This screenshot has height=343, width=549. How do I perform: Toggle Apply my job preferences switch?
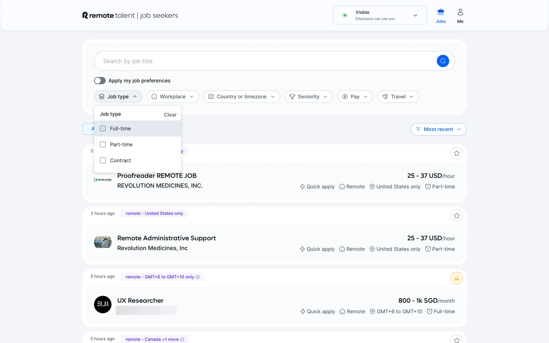tap(100, 81)
